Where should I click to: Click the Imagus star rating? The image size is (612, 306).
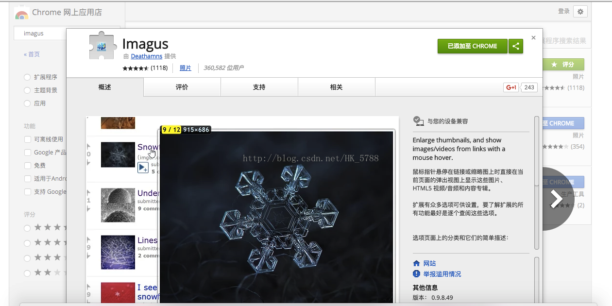coord(136,68)
